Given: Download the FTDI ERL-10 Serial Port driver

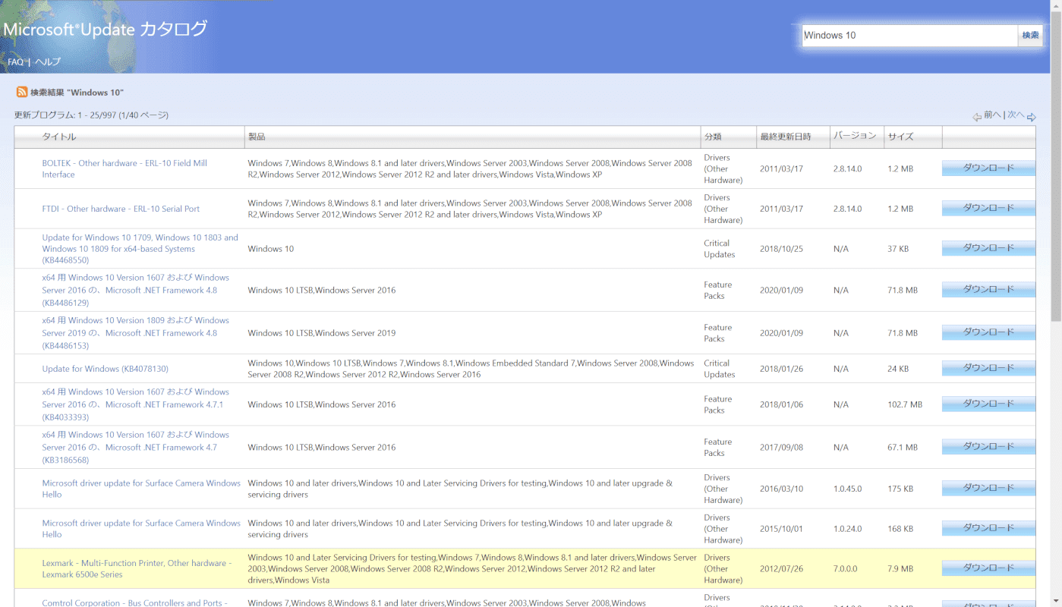Looking at the screenshot, I should [x=988, y=209].
